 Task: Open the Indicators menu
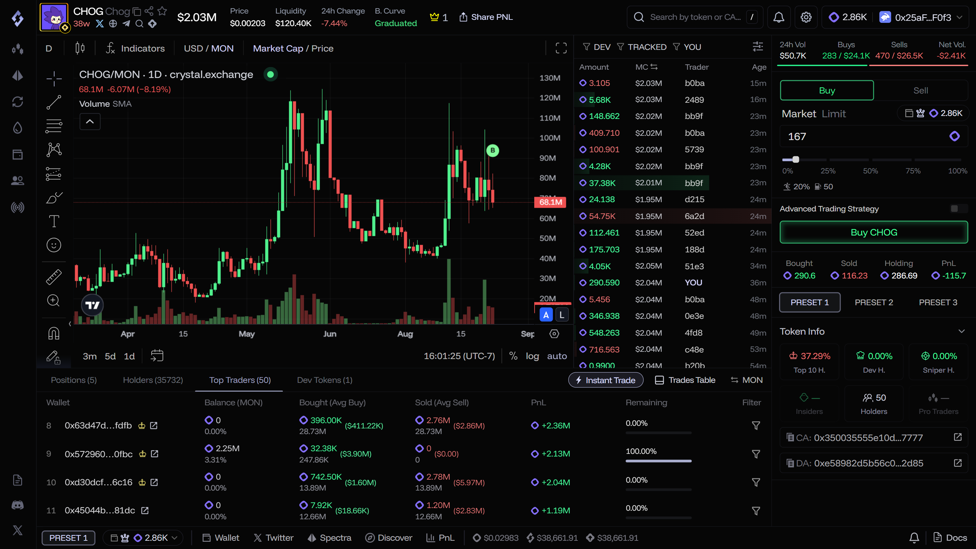[135, 49]
